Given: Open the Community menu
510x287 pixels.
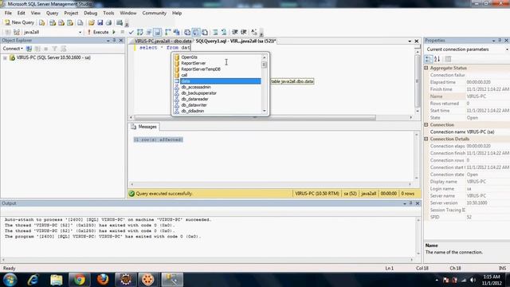Looking at the screenshot, I should pyautogui.click(x=154, y=13).
